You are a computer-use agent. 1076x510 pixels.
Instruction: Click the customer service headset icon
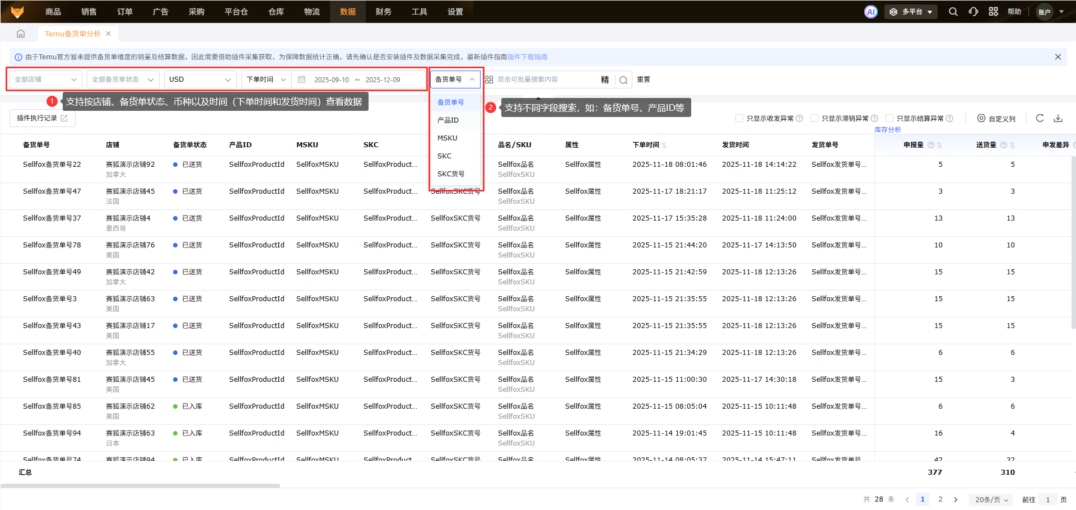pos(973,12)
